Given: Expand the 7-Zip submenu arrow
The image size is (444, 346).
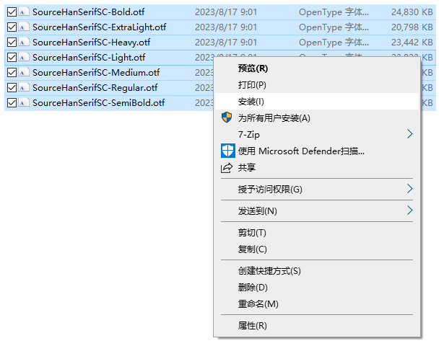Looking at the screenshot, I should (x=409, y=134).
